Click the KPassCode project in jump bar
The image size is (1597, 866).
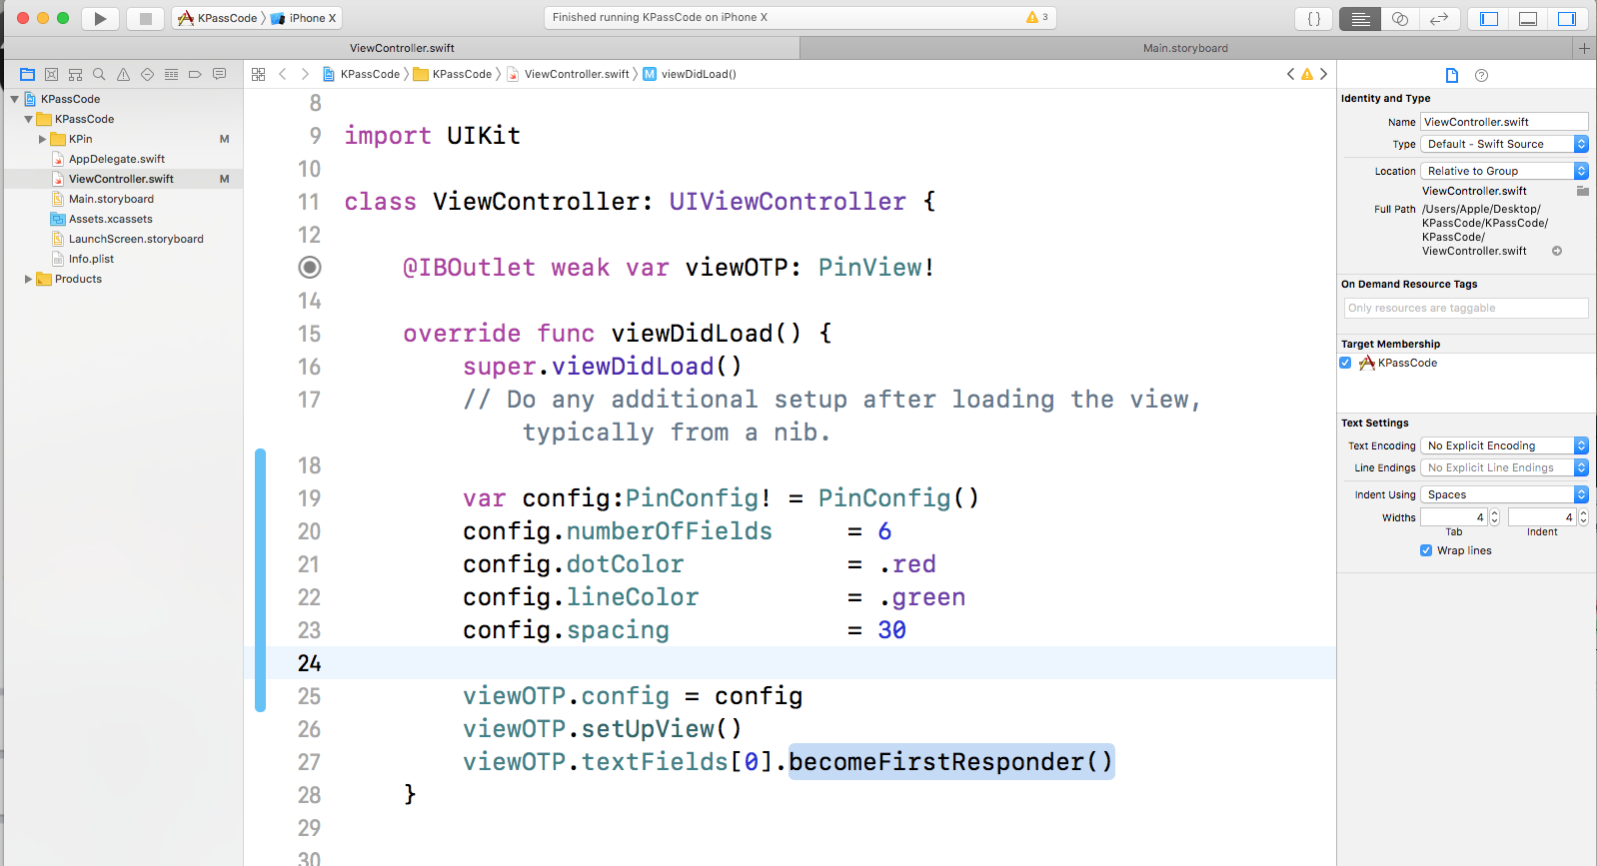coord(362,74)
